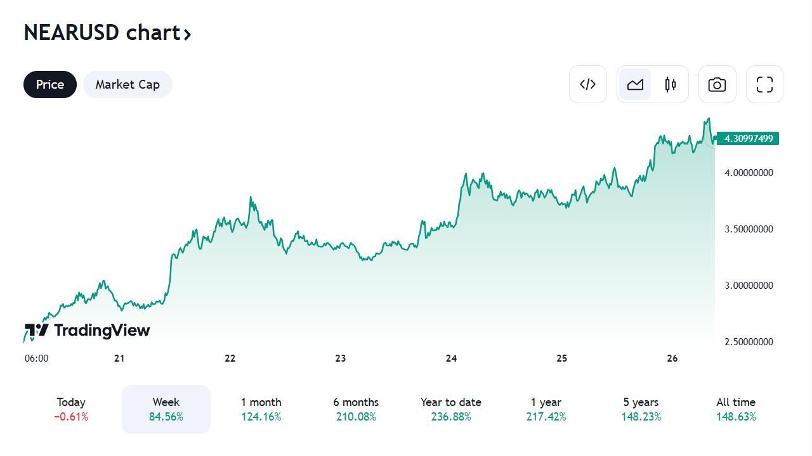Click the date 24 on the time axis
Viewport: 812px width, 456px height.
click(x=451, y=358)
